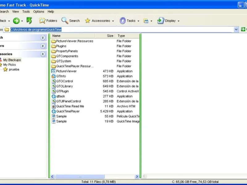Open the View menu
This screenshot has width=247, height=185.
[x=15, y=11]
